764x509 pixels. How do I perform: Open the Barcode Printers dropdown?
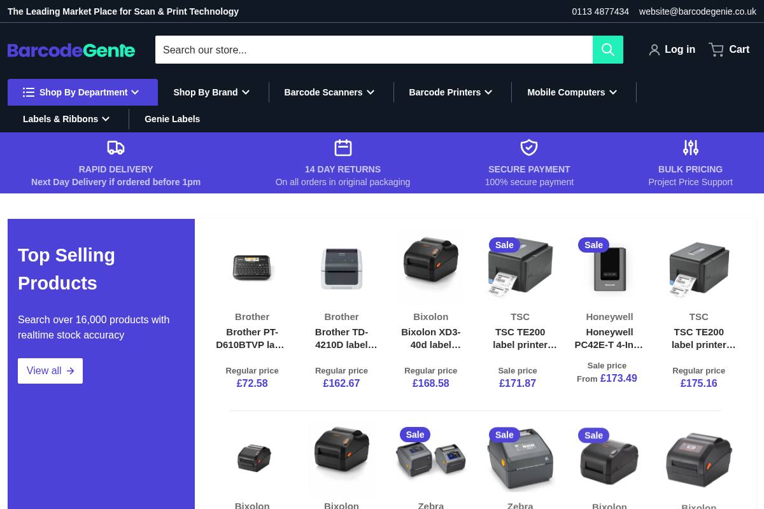[x=451, y=92]
